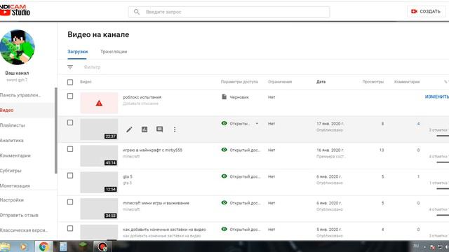449x252 pixels.
Task: Check the играю в майнкрафт row checkbox
Action: point(70,149)
